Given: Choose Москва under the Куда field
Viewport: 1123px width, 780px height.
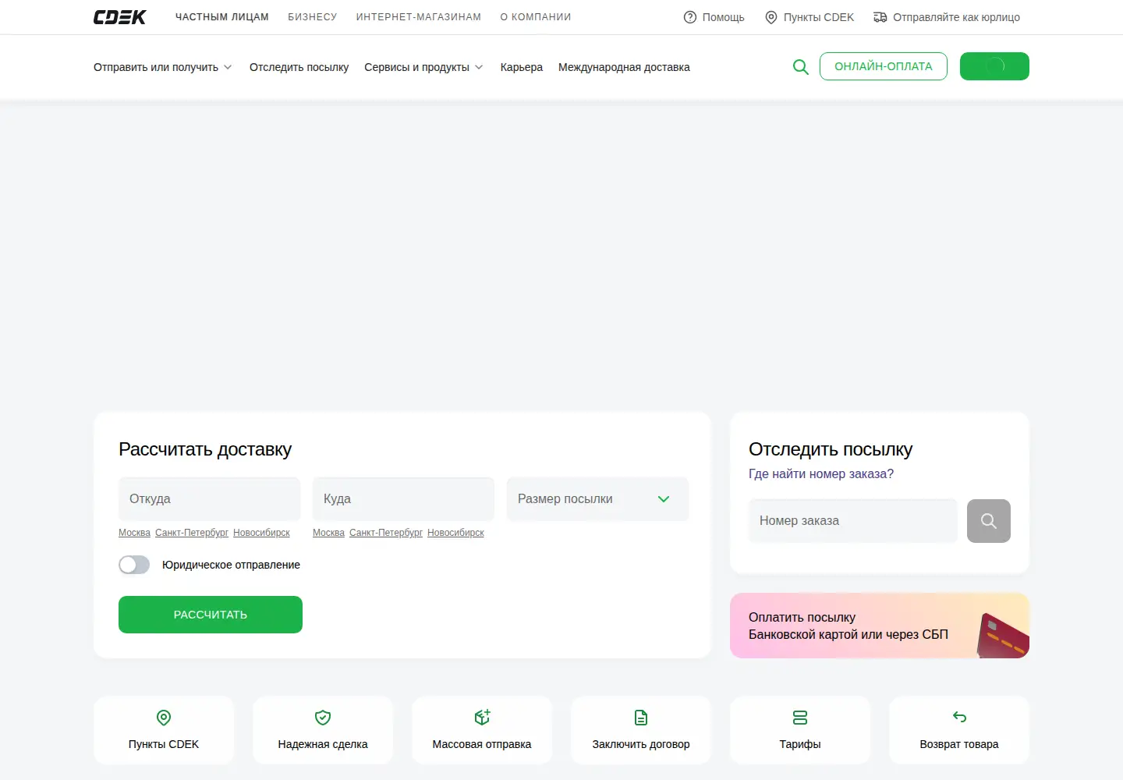Looking at the screenshot, I should (x=328, y=533).
